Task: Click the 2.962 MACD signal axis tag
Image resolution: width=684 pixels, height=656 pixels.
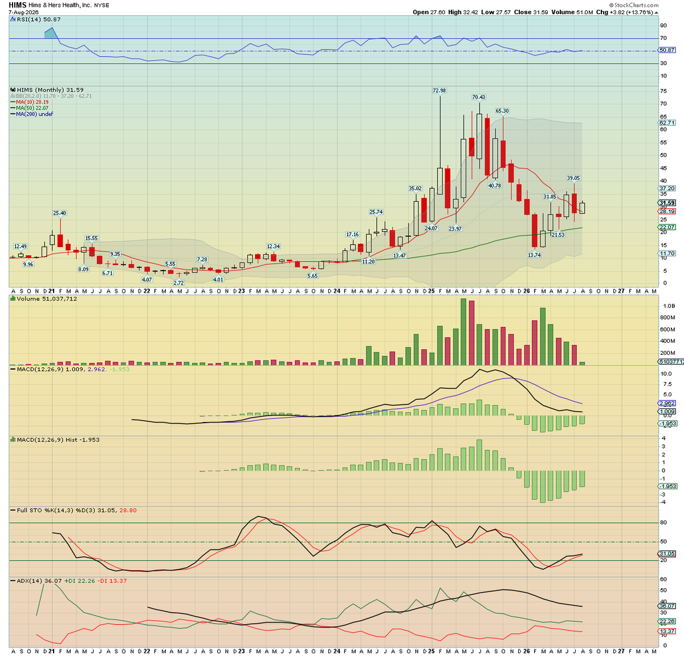Action: point(667,403)
